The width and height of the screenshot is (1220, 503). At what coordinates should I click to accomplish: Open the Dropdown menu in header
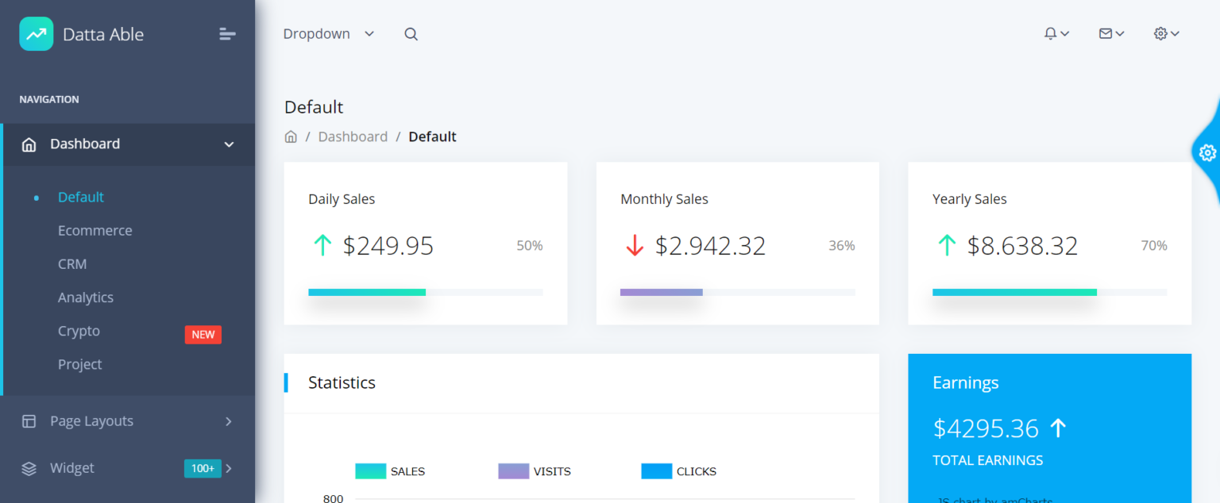click(328, 34)
